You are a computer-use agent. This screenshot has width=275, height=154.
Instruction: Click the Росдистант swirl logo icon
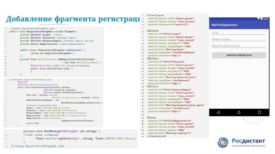pos(223,142)
